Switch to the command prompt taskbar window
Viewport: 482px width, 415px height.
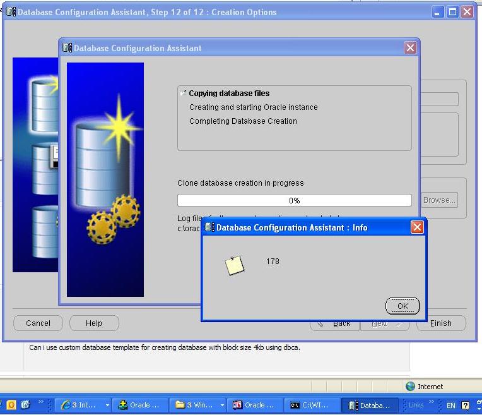[x=311, y=406]
